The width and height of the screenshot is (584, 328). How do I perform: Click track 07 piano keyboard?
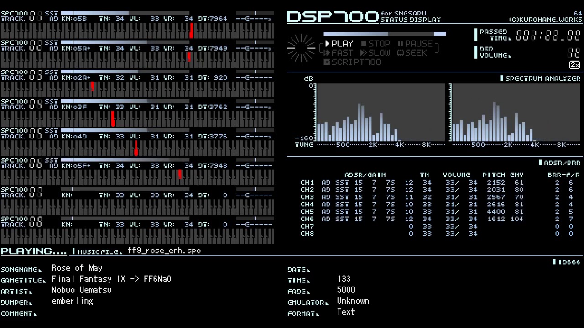[x=137, y=207]
